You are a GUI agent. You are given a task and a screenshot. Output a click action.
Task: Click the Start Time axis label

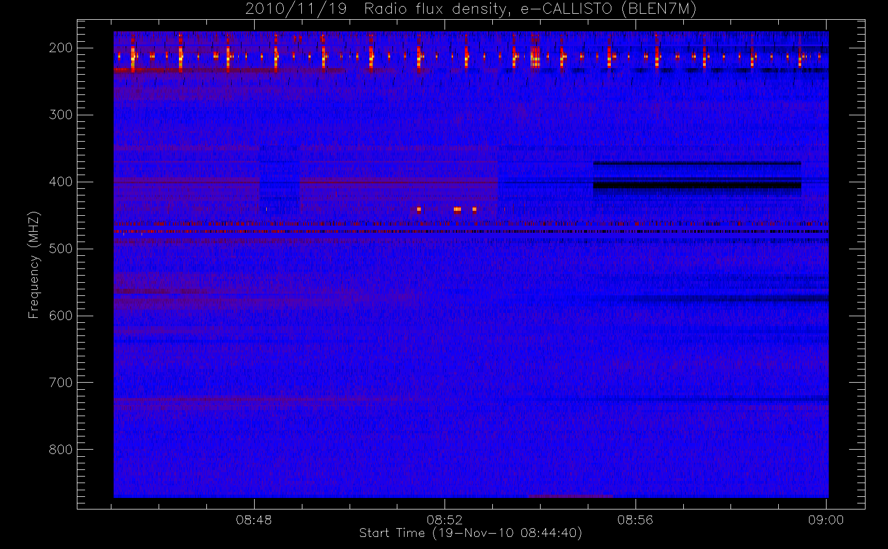click(470, 533)
